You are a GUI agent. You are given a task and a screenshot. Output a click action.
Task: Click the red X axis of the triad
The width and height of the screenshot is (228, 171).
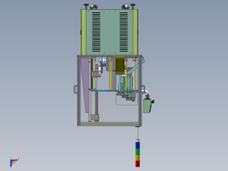[x=14, y=160]
